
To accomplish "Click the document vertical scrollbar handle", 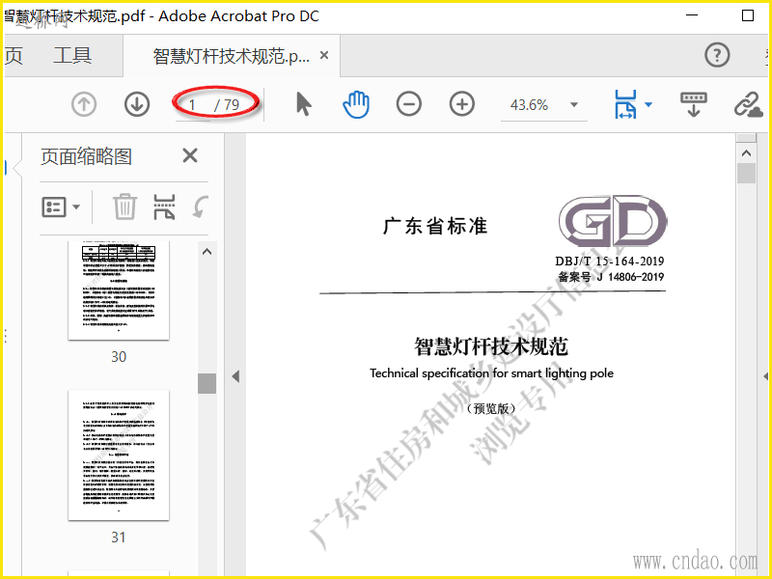I will click(746, 174).
